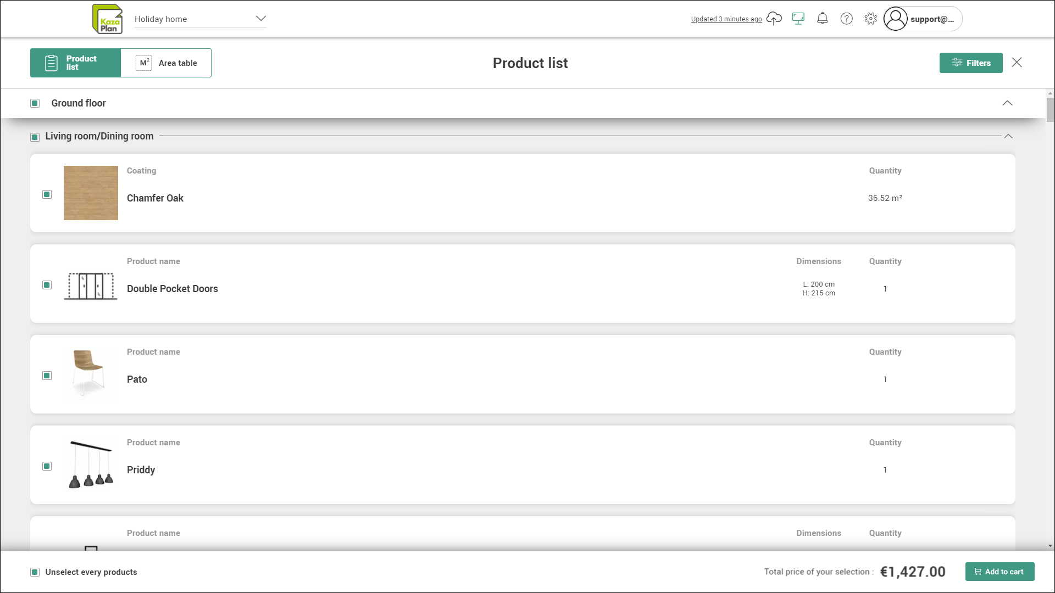
Task: Toggle the Living room/Dining room checkbox
Action: [x=35, y=137]
